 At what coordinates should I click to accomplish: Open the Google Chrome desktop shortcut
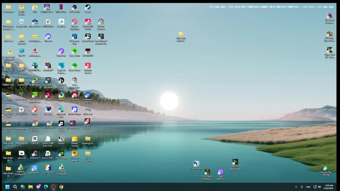35,126
